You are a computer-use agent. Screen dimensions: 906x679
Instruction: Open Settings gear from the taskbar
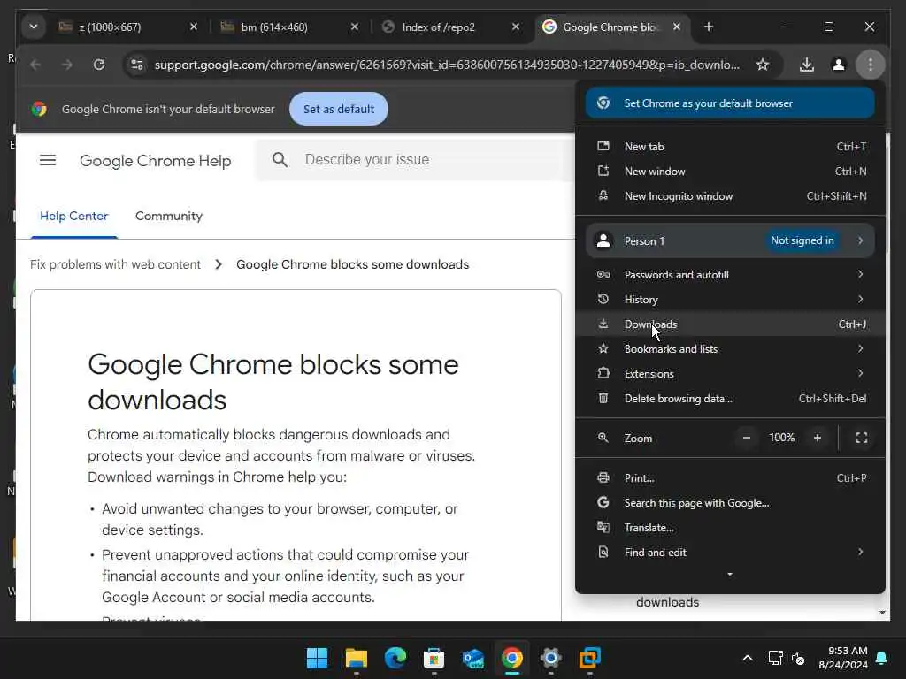550,658
